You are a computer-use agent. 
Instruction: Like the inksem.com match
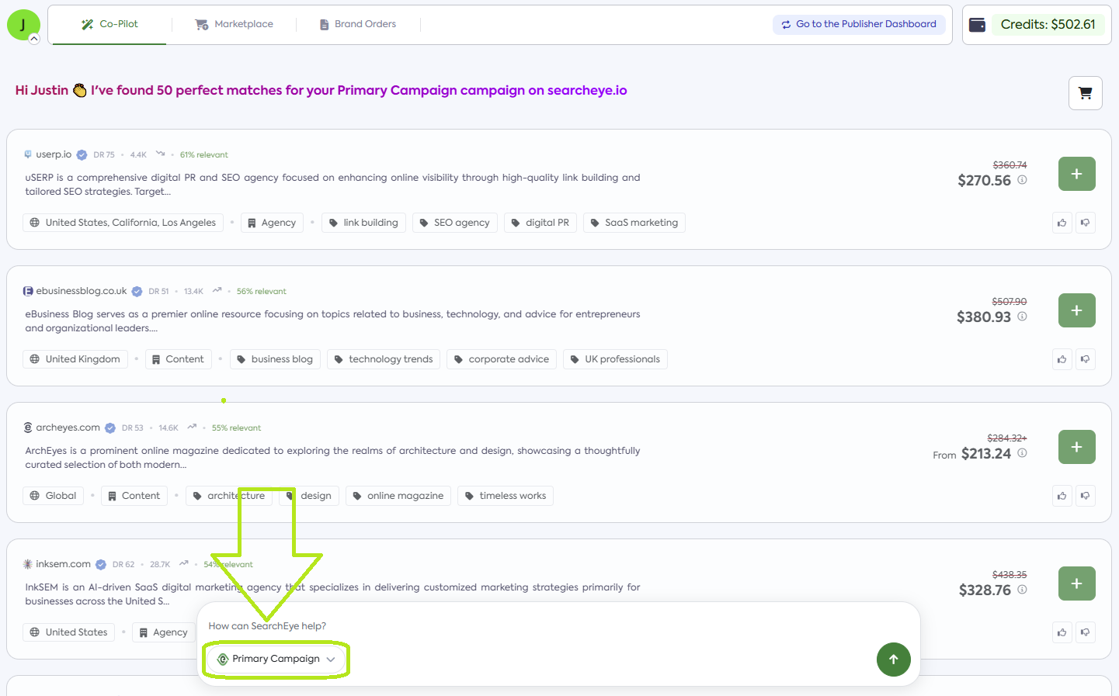tap(1062, 632)
